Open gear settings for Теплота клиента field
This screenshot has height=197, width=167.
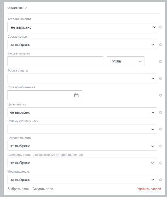tap(160, 27)
